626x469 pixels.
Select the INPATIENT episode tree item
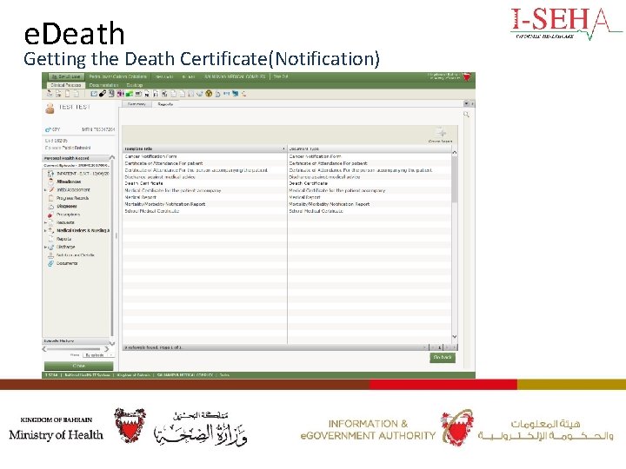click(x=83, y=174)
